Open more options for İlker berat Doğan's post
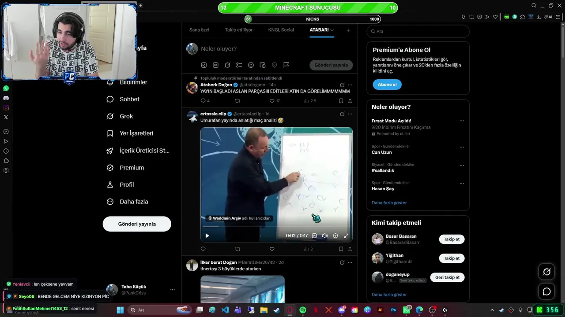 click(350, 262)
